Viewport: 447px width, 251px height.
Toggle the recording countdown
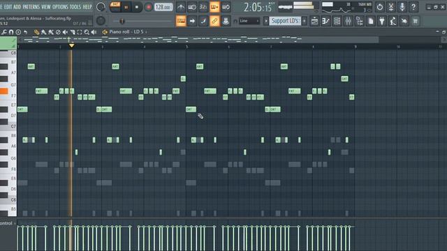(x=203, y=7)
